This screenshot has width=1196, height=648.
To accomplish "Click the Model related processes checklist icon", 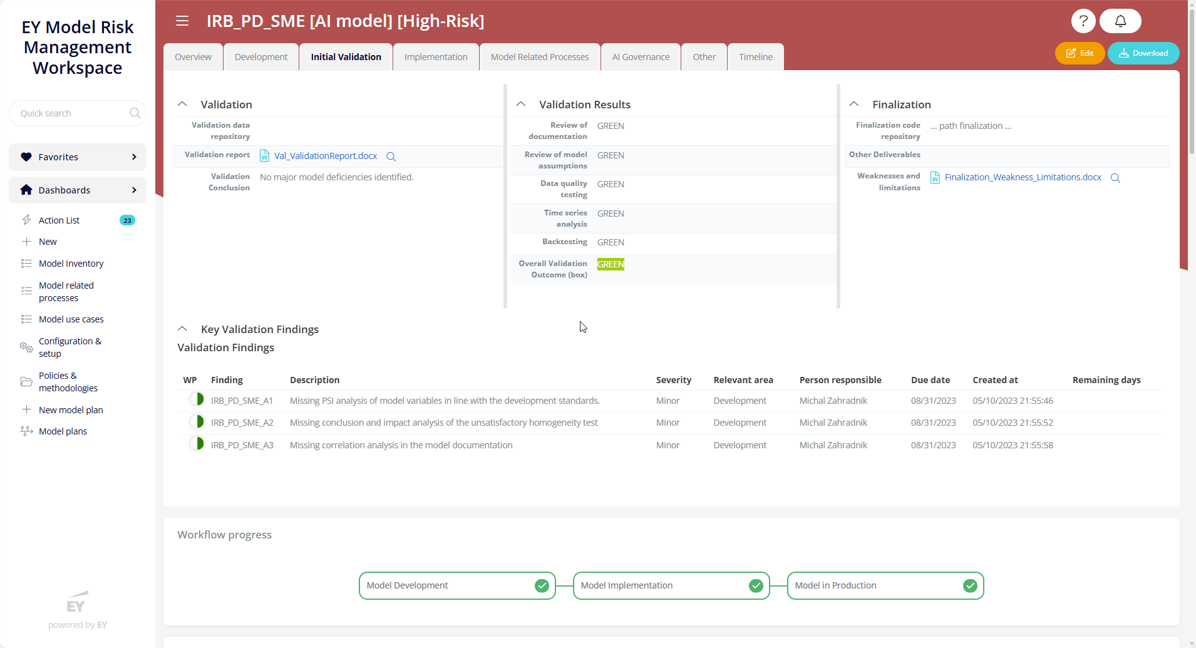I will pos(26,291).
